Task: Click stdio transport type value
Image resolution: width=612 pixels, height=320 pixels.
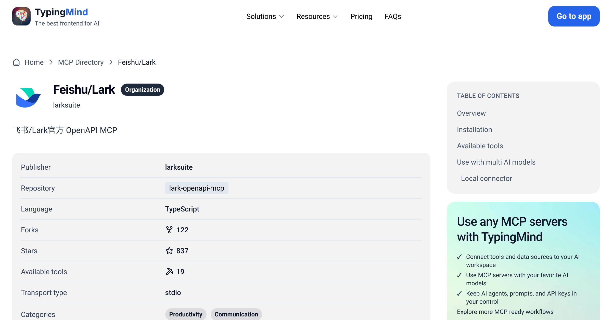Action: 173,292
